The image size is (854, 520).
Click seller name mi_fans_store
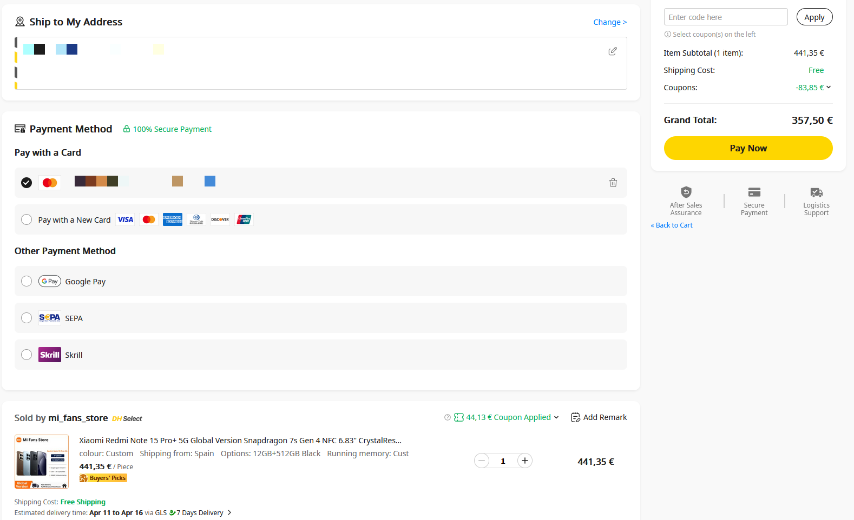[x=78, y=418]
